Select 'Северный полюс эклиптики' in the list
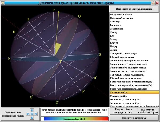Screen dimensions: 160x122 point(134,75)
